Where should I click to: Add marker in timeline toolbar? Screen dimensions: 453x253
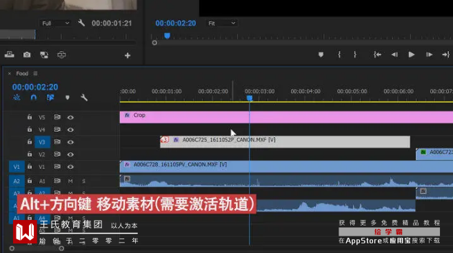68,98
